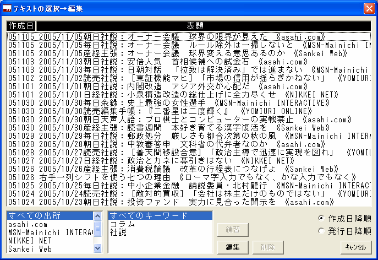Select 産経主張 消費税論議 row
The image size is (378, 260).
[189, 169]
